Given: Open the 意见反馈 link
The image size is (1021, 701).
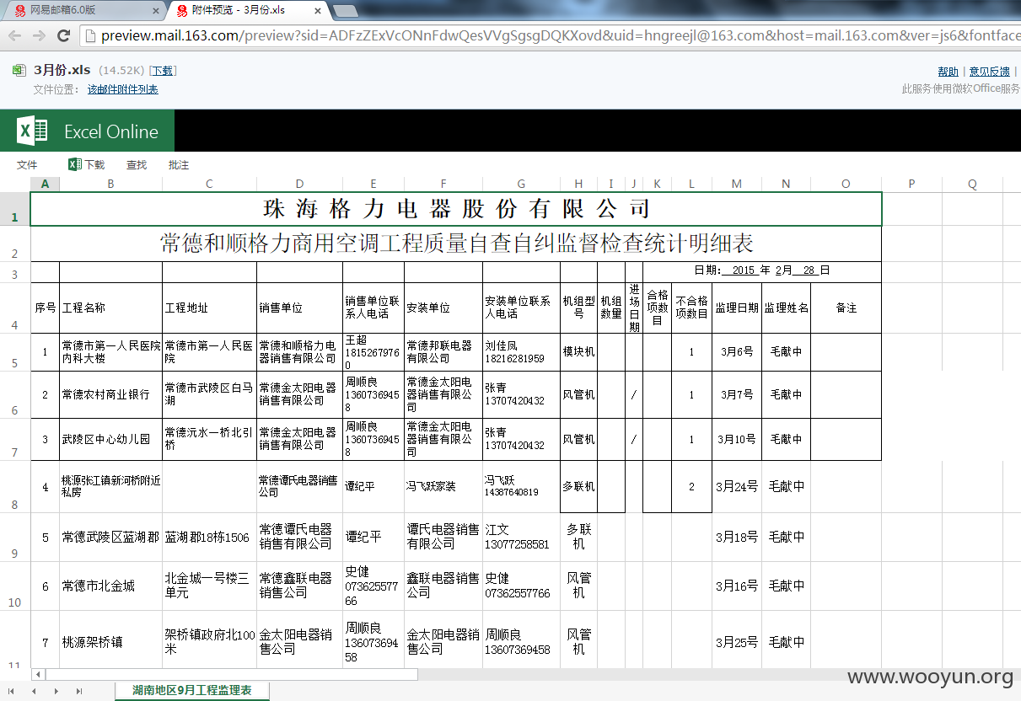Looking at the screenshot, I should pos(989,72).
